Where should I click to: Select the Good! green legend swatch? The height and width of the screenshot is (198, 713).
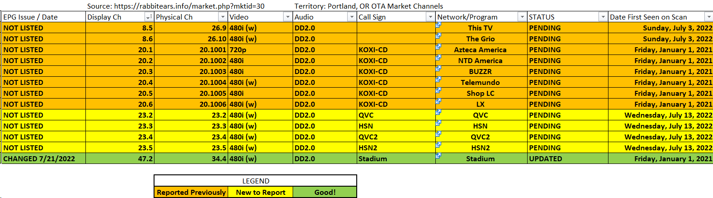325,192
